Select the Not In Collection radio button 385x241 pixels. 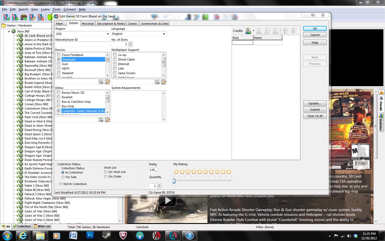[61, 184]
